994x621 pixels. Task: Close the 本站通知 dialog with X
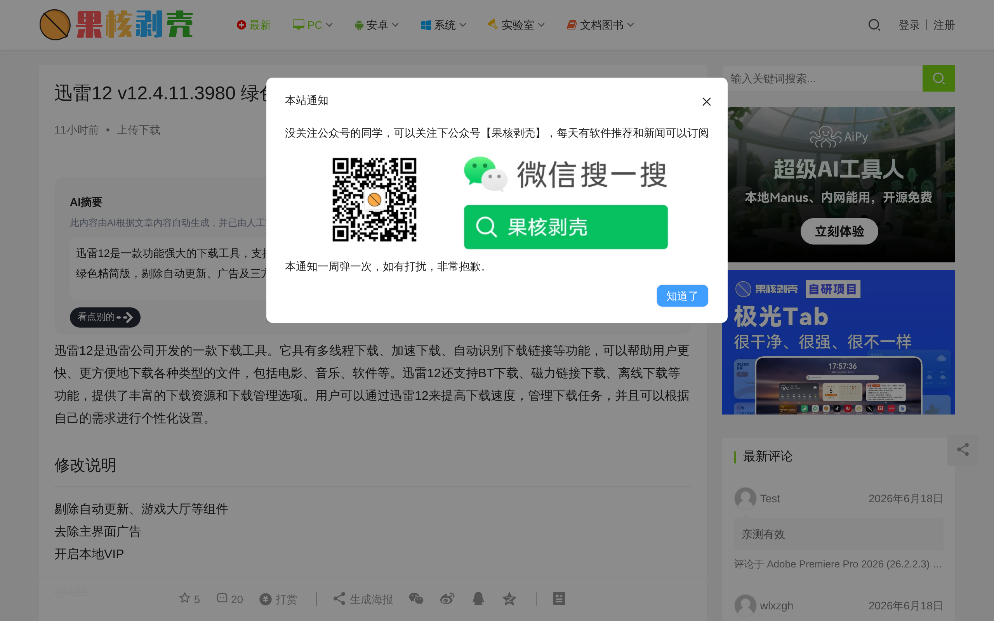tap(706, 101)
